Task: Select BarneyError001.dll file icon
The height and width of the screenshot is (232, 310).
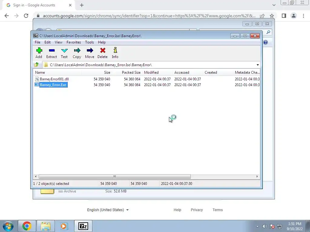Action: (x=37, y=79)
